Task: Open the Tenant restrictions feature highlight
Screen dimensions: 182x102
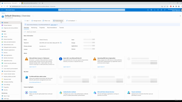Action: [x=136, y=92]
